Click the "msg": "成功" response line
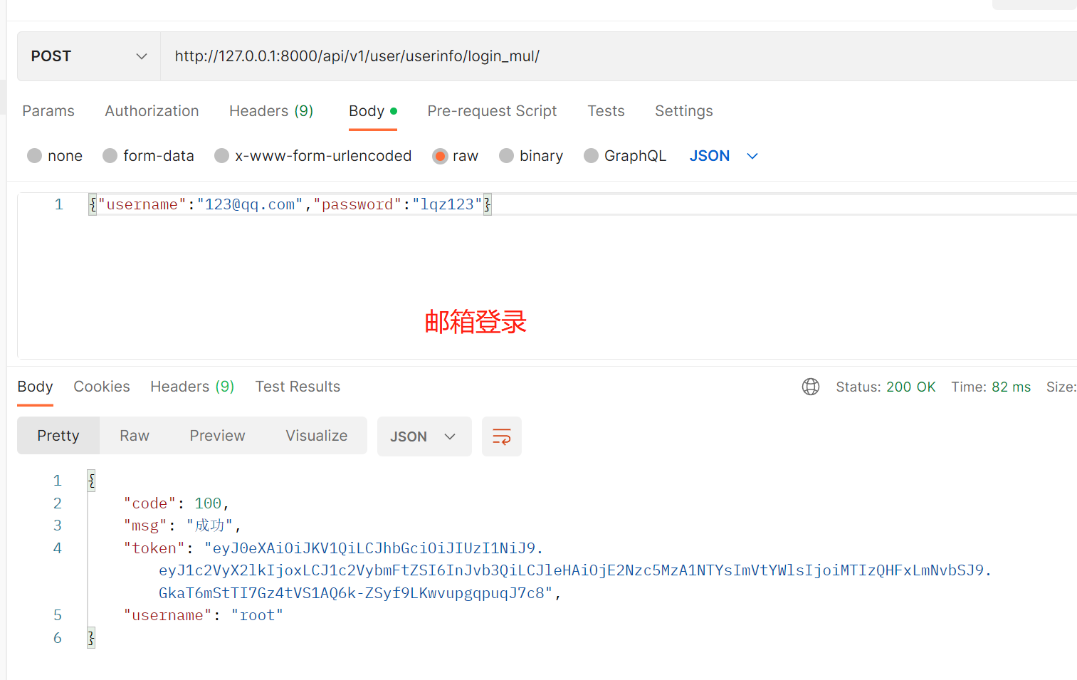Screen dimensions: 1077x680 (x=182, y=525)
